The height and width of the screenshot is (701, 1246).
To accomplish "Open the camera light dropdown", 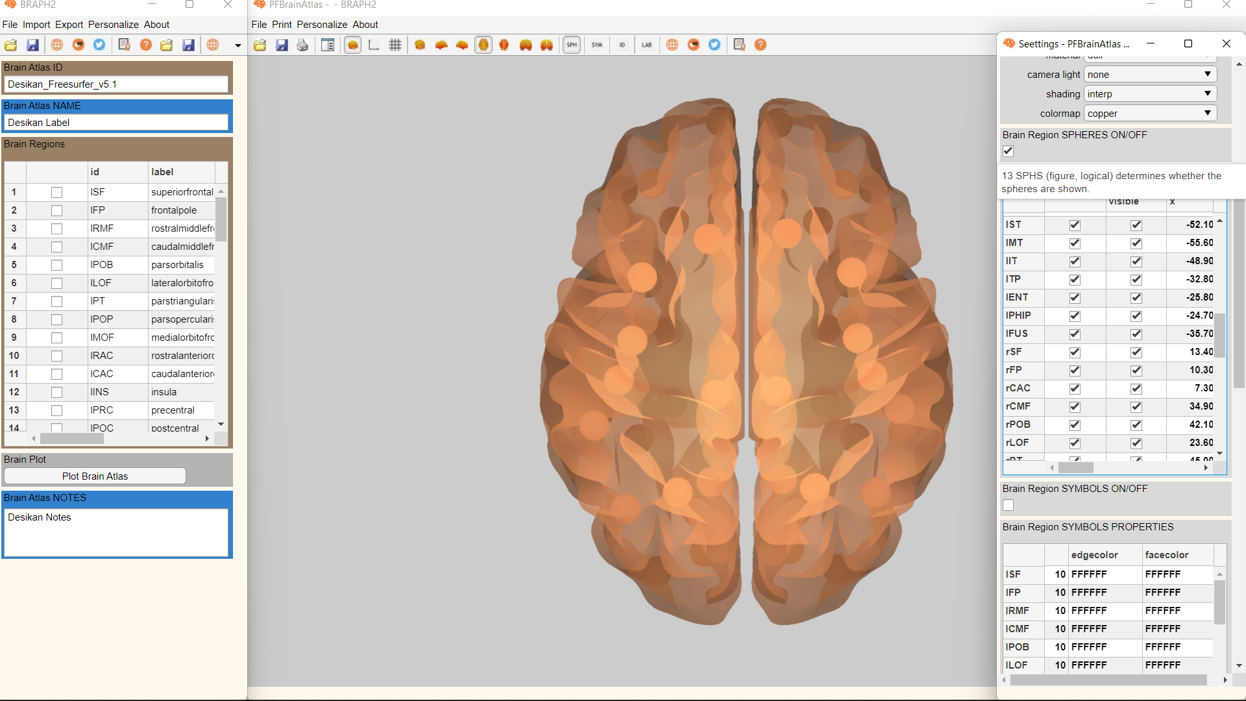I will tap(1149, 75).
